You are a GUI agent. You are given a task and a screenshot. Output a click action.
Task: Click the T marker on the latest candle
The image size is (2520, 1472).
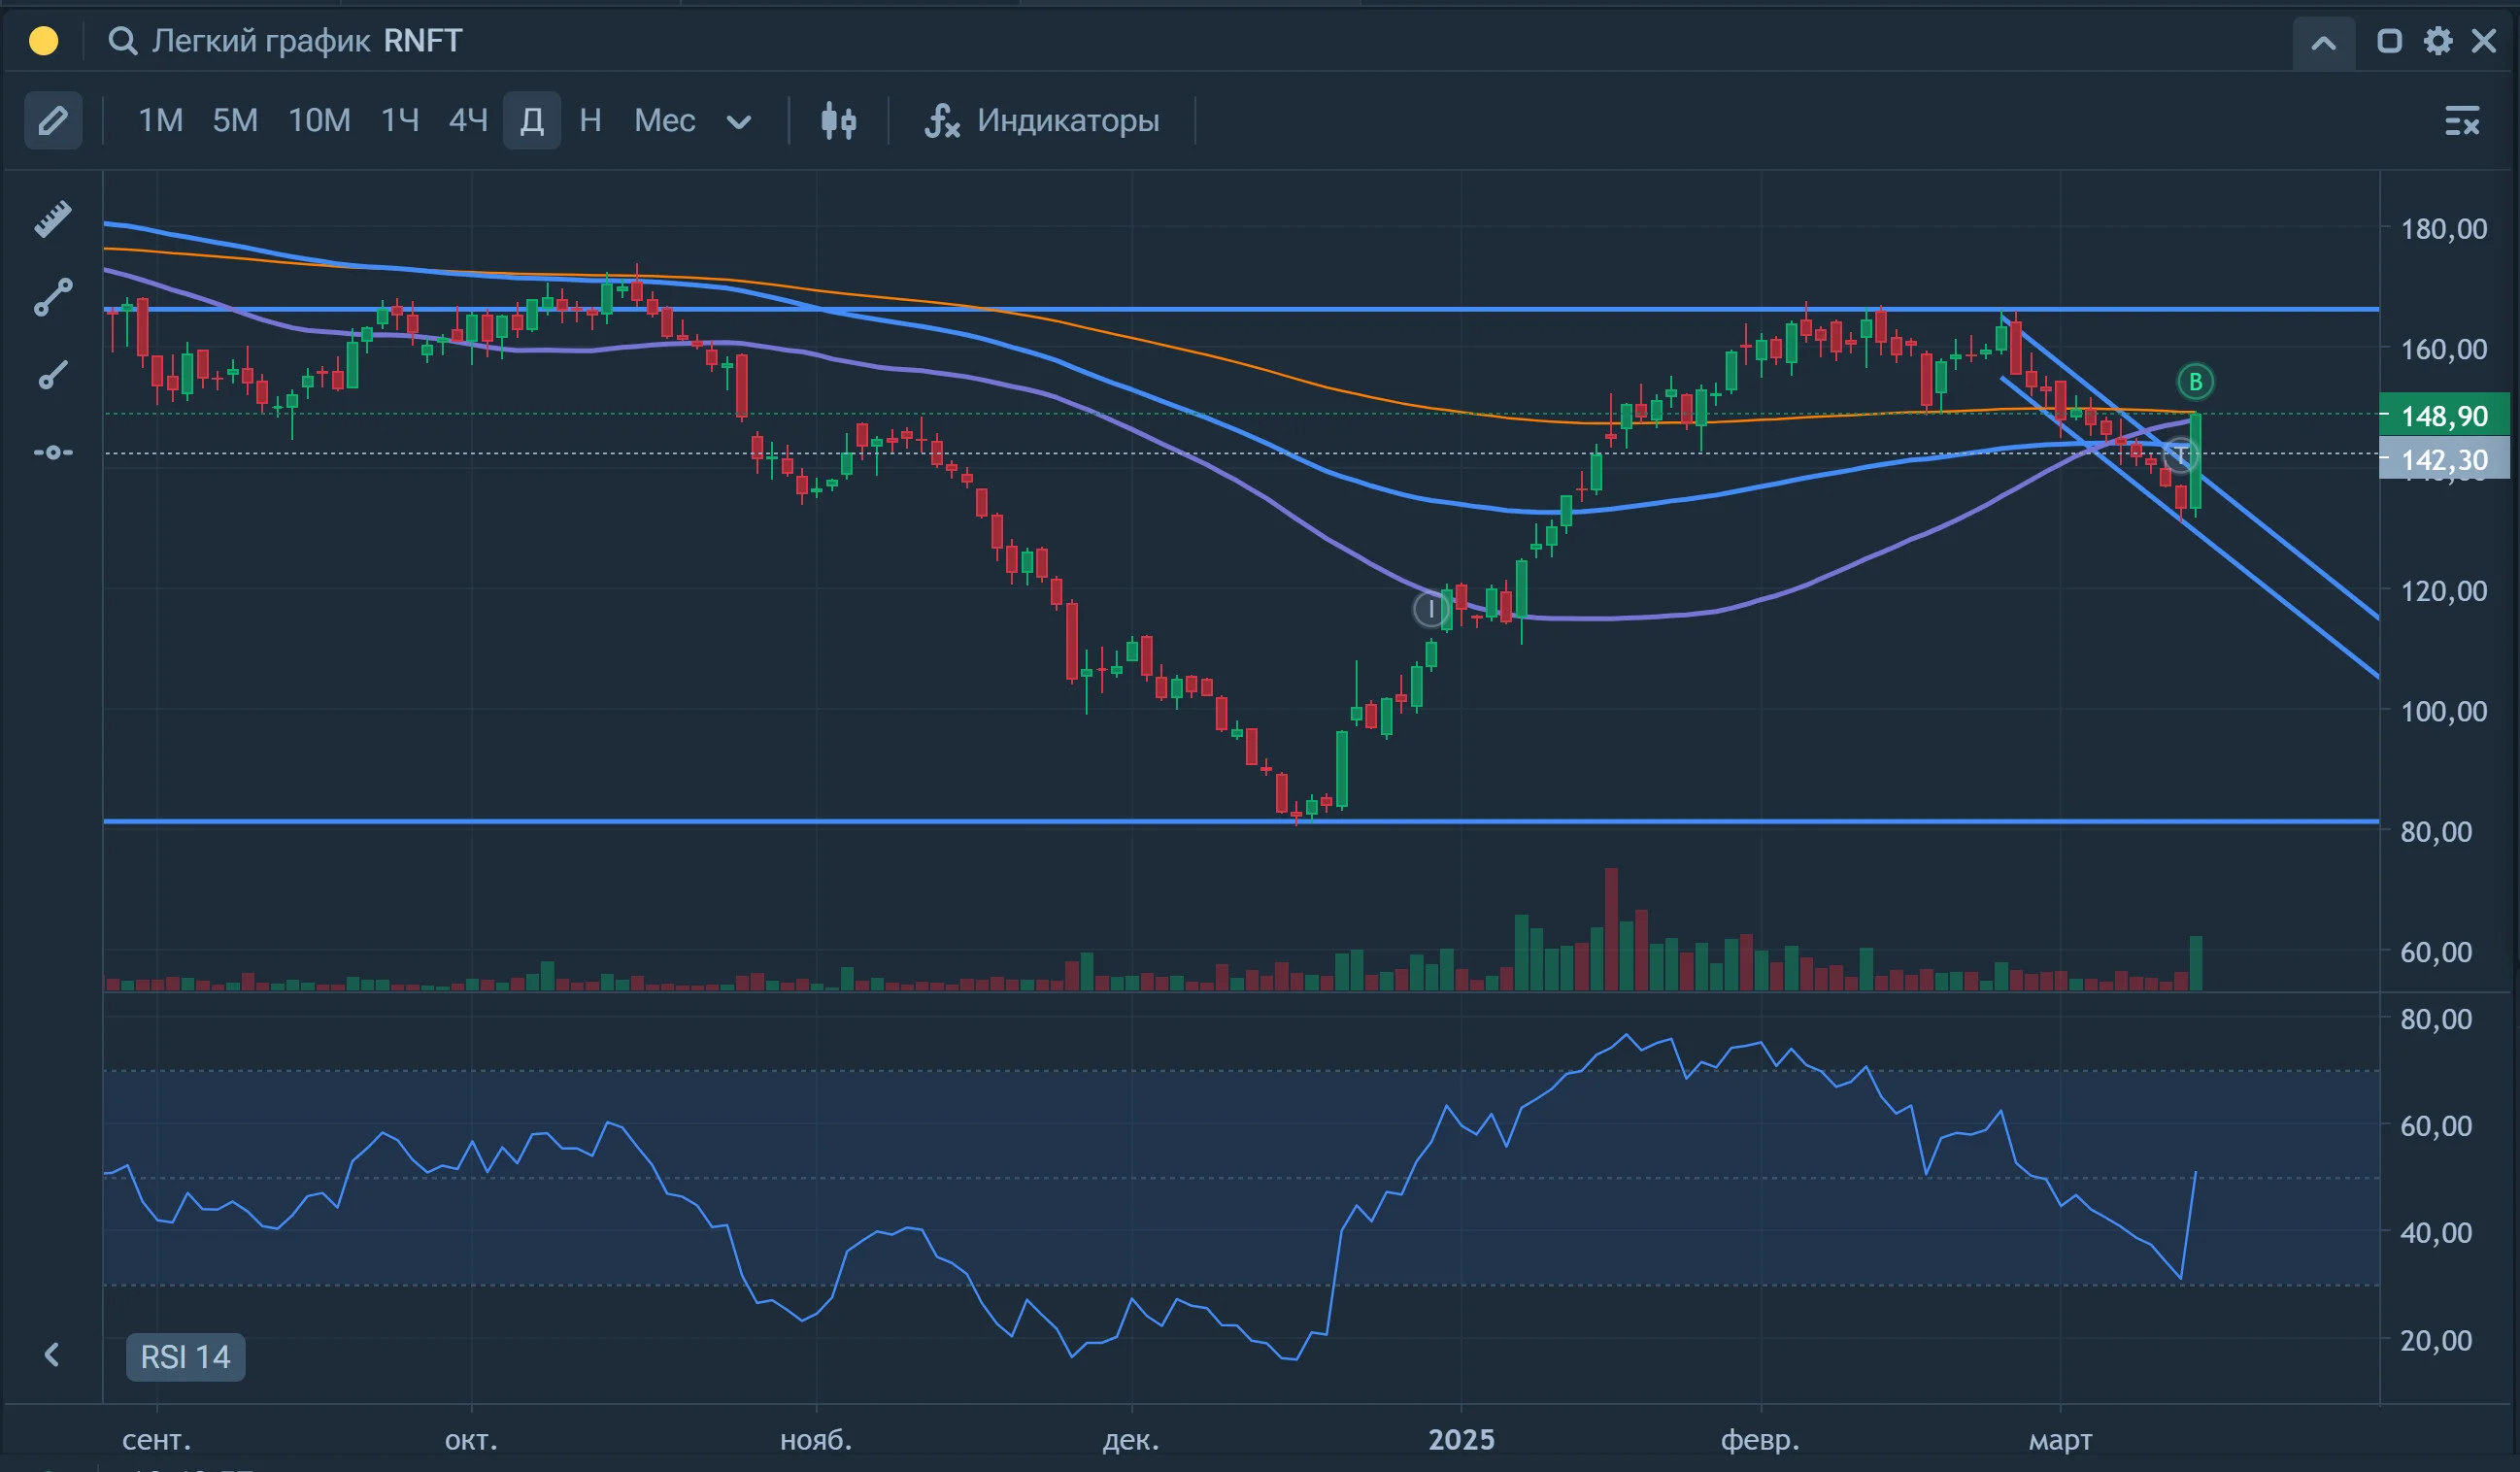click(2180, 456)
